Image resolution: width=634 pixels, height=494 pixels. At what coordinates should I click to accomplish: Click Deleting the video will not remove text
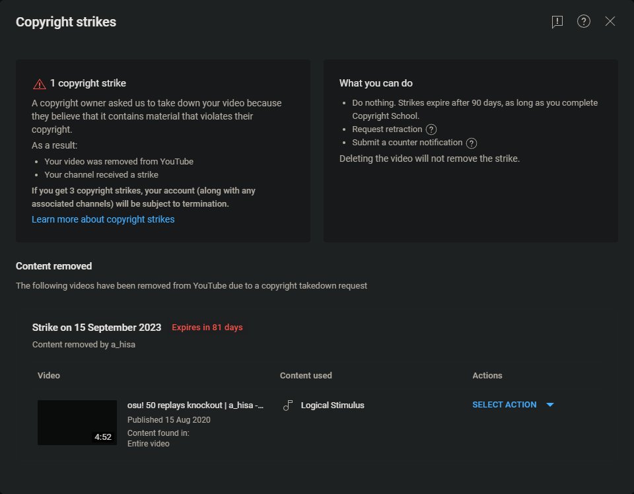click(429, 159)
